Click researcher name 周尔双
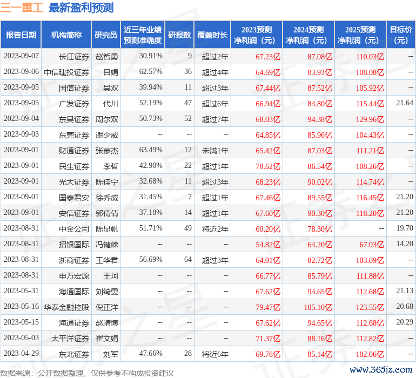The height and width of the screenshot is (378, 416). tap(106, 119)
